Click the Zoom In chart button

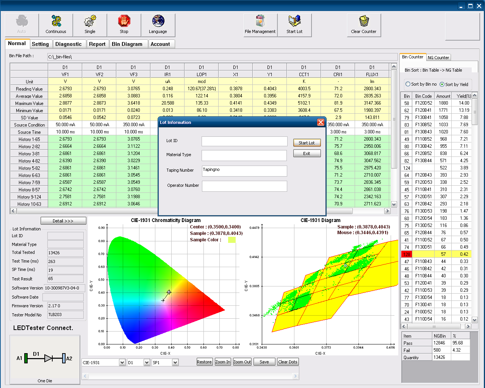pyautogui.click(x=223, y=362)
